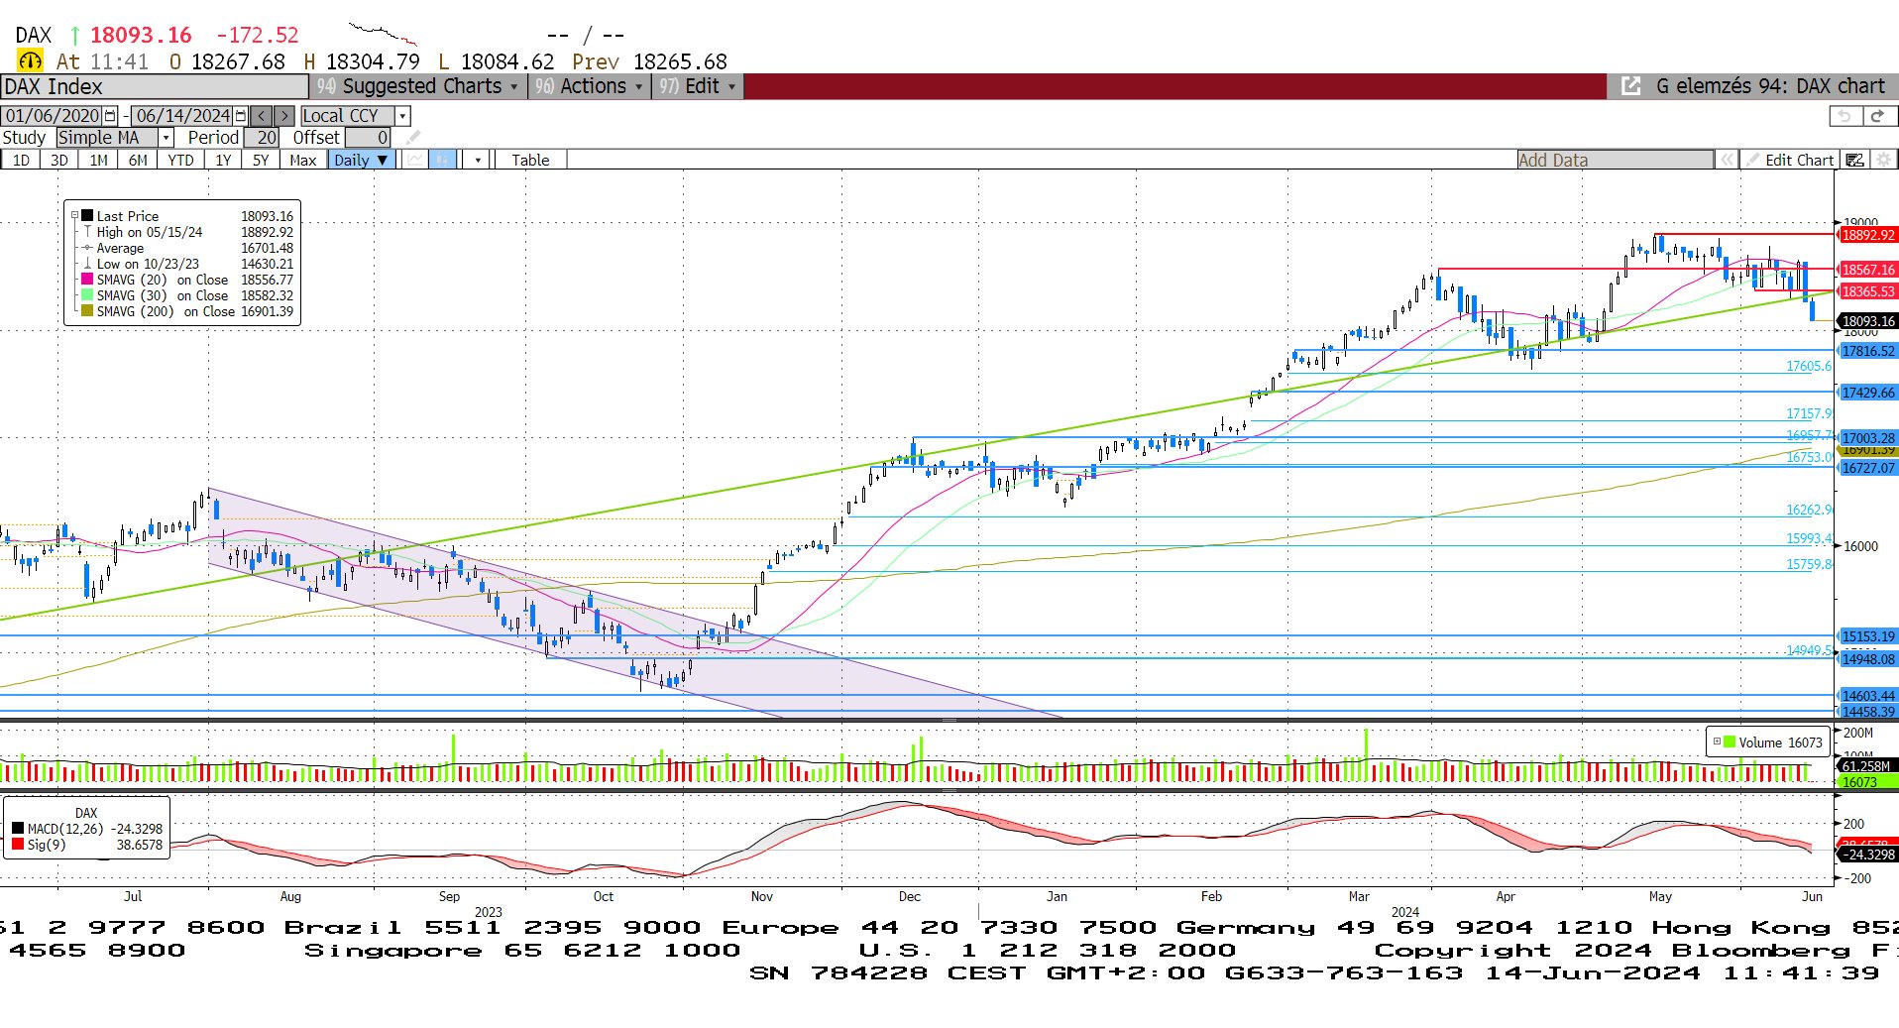Open the Actions menu

[x=589, y=86]
